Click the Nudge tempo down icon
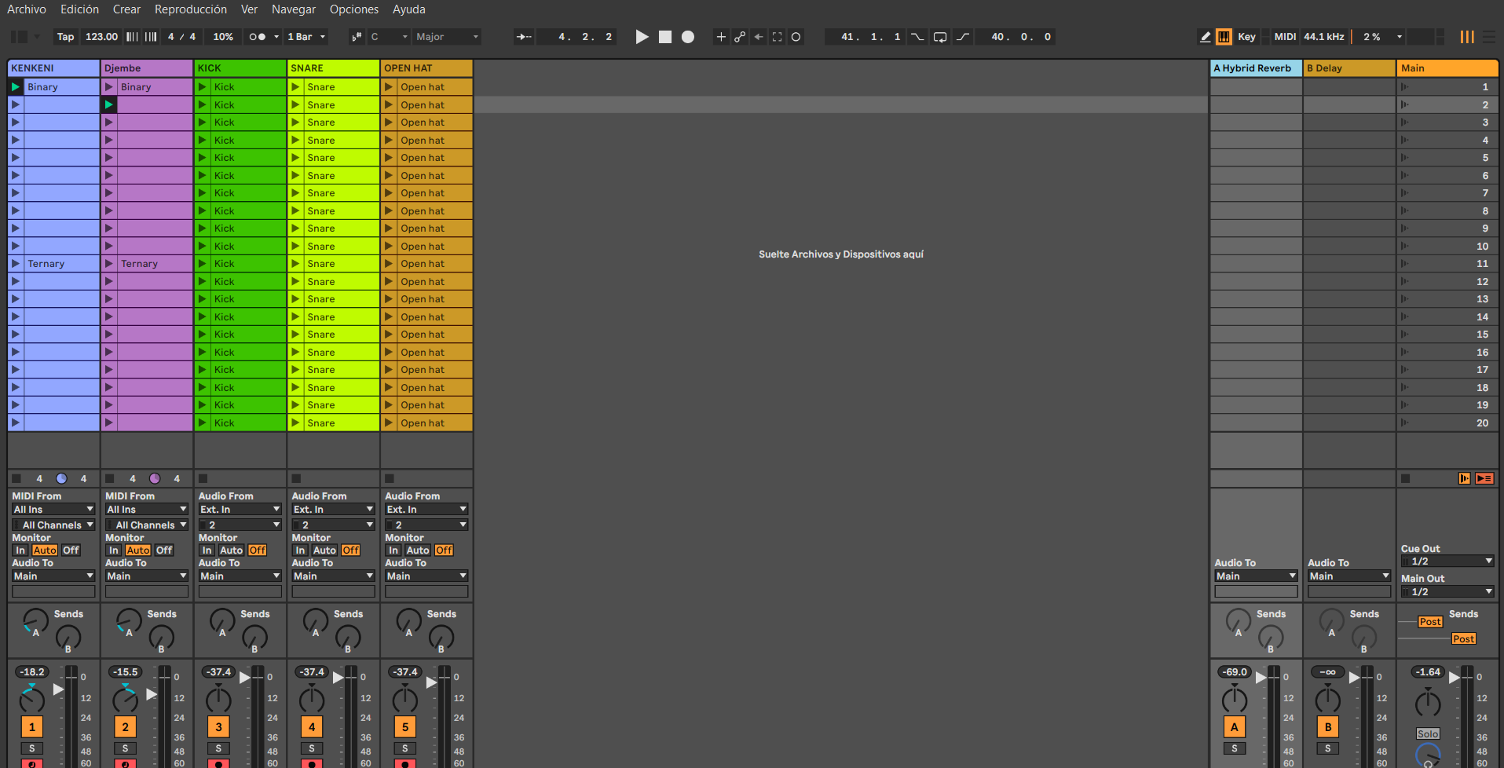 132,37
